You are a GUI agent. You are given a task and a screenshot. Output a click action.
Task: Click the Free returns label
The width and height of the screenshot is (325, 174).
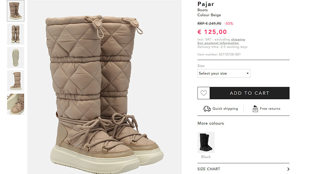[x=270, y=109]
